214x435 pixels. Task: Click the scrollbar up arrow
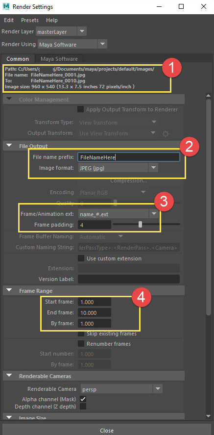click(x=209, y=96)
